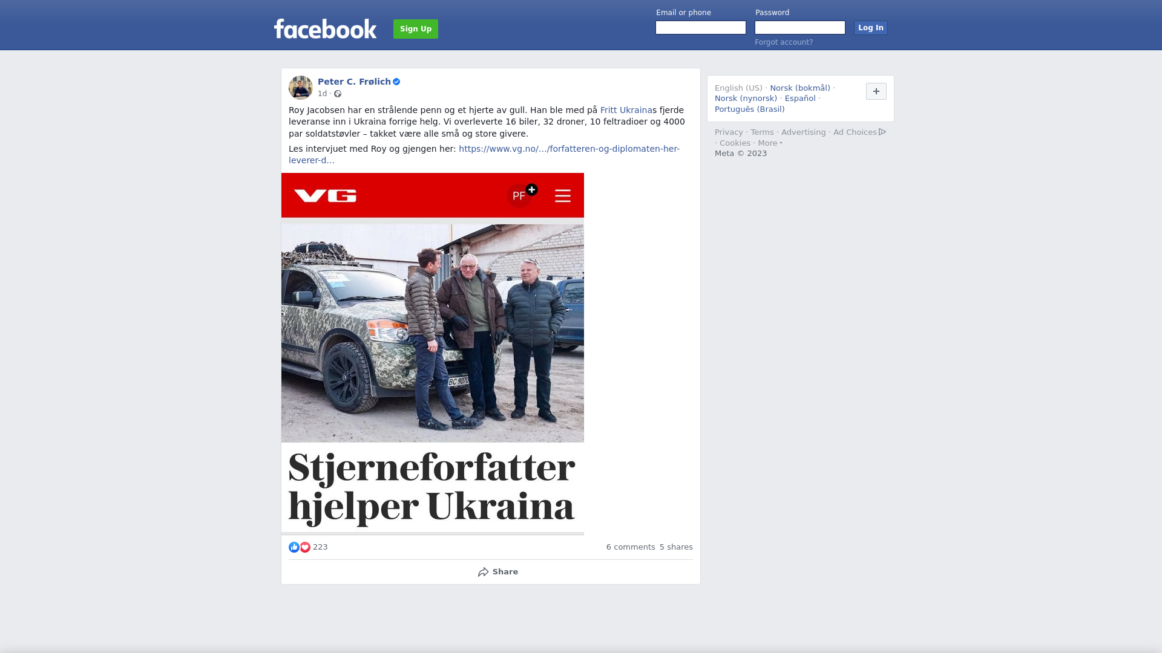
Task: Click the Share arrow icon
Action: 483,572
